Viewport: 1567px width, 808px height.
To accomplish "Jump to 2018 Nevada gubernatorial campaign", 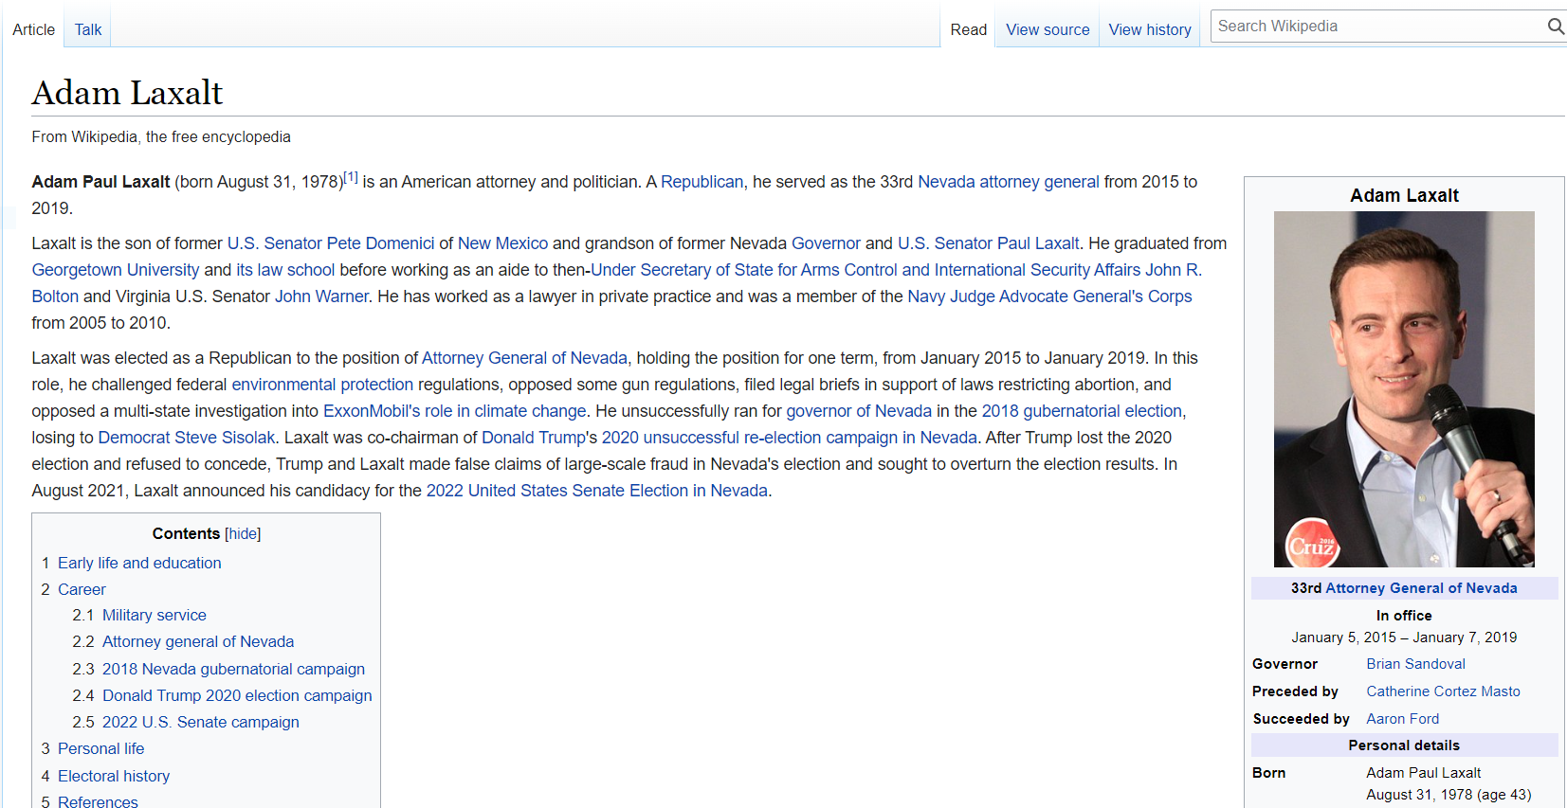I will pos(233,669).
